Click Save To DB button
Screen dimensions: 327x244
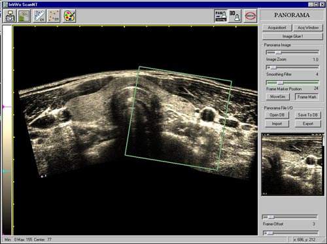coord(308,115)
